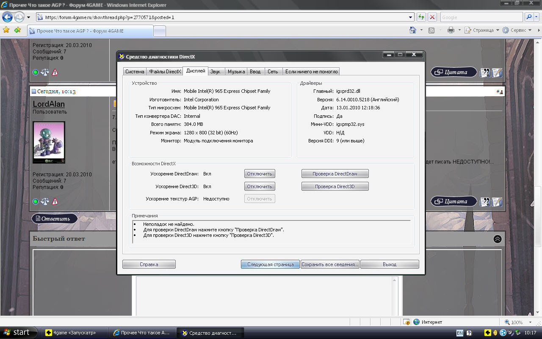Viewport: 542px width, 339px height.
Task: Collapse Быстрый ответ section with chevron icon
Action: 498,239
